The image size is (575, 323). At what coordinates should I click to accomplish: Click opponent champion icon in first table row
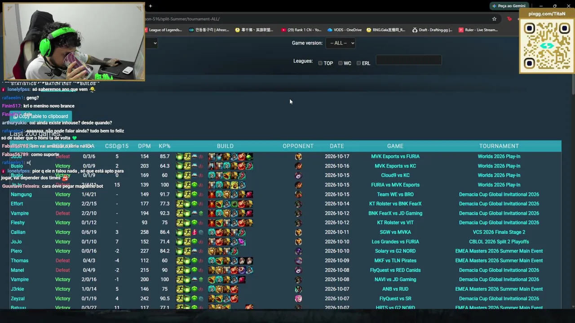click(298, 157)
